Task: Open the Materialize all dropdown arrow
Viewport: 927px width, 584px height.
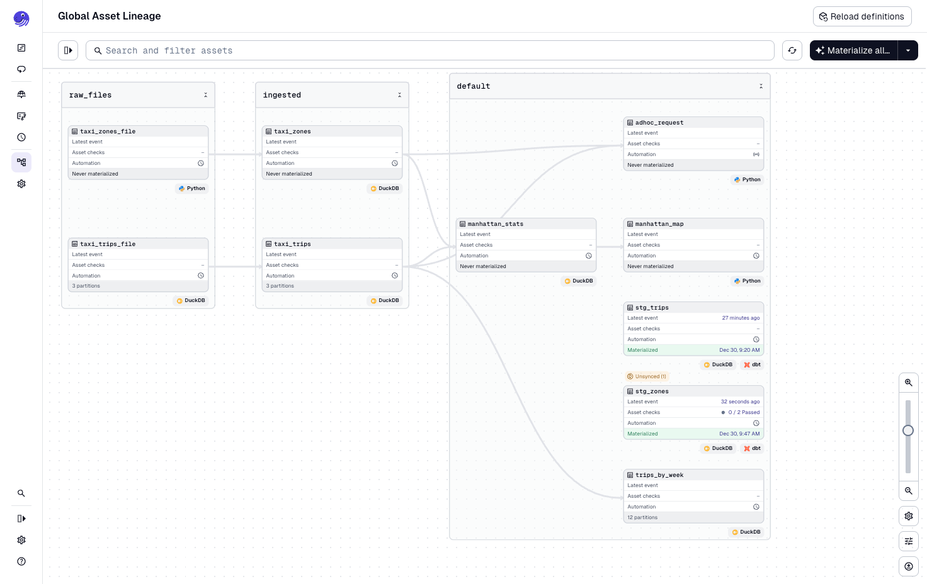Action: click(x=907, y=50)
